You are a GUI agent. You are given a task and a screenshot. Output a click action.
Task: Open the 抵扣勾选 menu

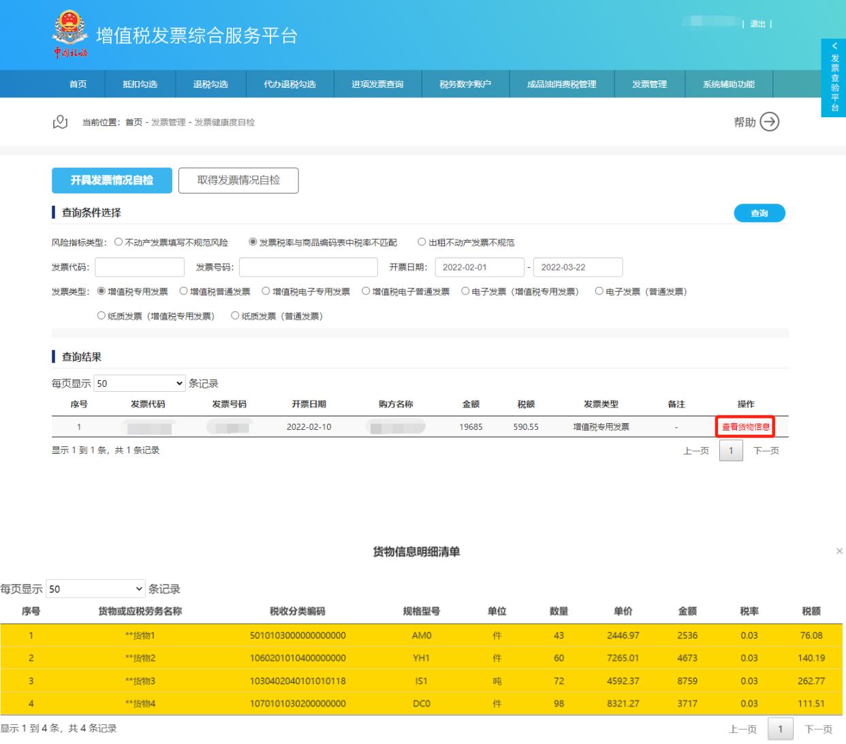[140, 84]
